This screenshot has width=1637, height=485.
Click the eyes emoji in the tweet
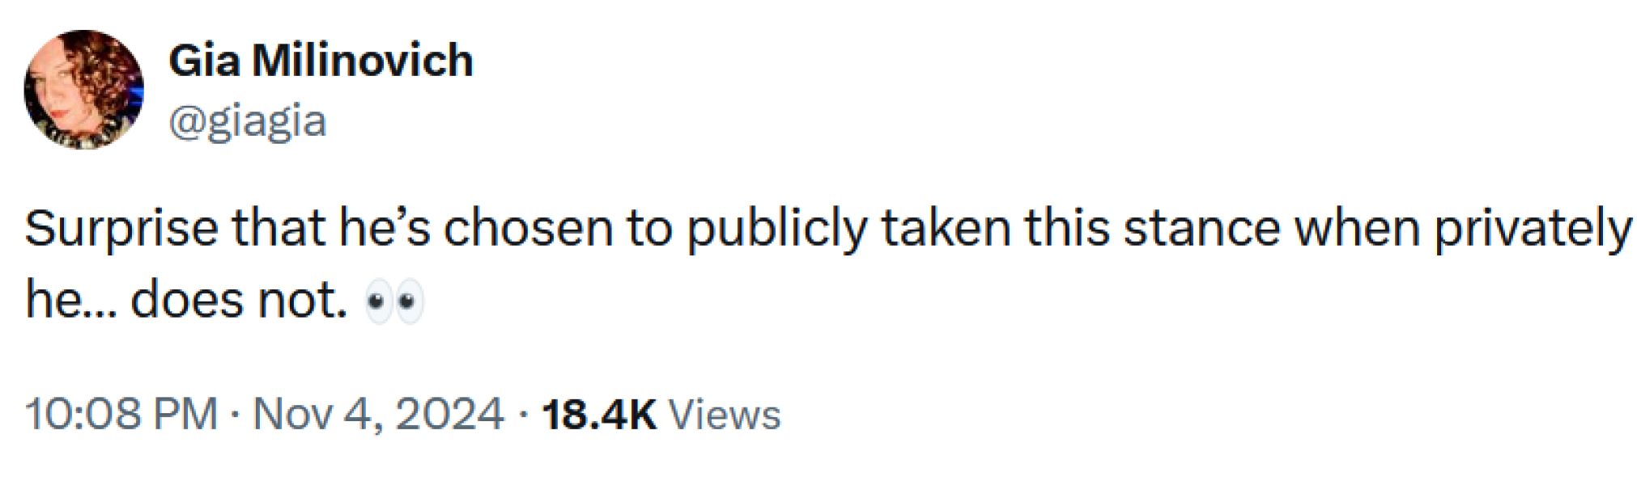(x=394, y=302)
